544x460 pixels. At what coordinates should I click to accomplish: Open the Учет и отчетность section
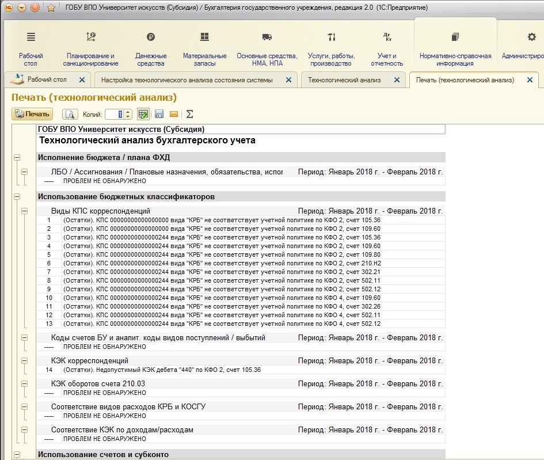click(x=387, y=50)
